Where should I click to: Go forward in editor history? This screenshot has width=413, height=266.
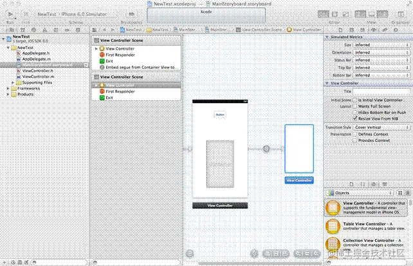pos(113,30)
